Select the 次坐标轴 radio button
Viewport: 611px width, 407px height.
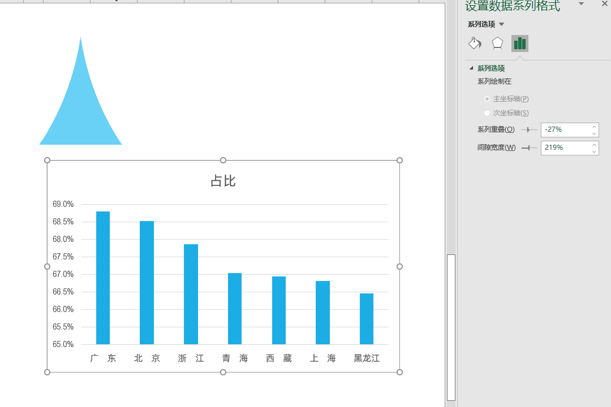(x=487, y=113)
